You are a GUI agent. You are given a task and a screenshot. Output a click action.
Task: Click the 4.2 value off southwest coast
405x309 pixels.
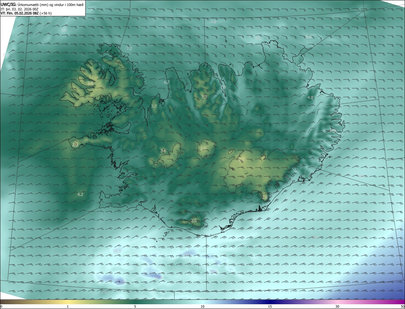tap(80, 194)
